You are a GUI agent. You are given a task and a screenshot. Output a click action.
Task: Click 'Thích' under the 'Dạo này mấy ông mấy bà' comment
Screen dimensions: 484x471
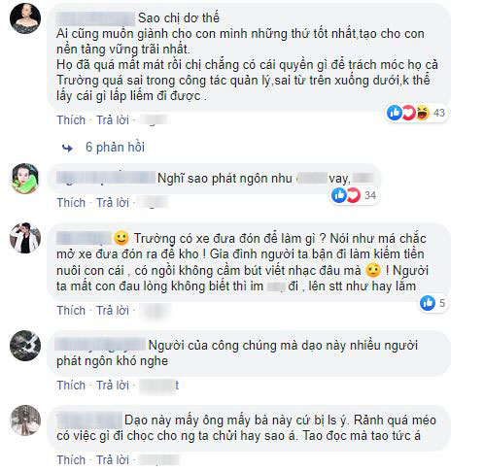click(x=71, y=460)
